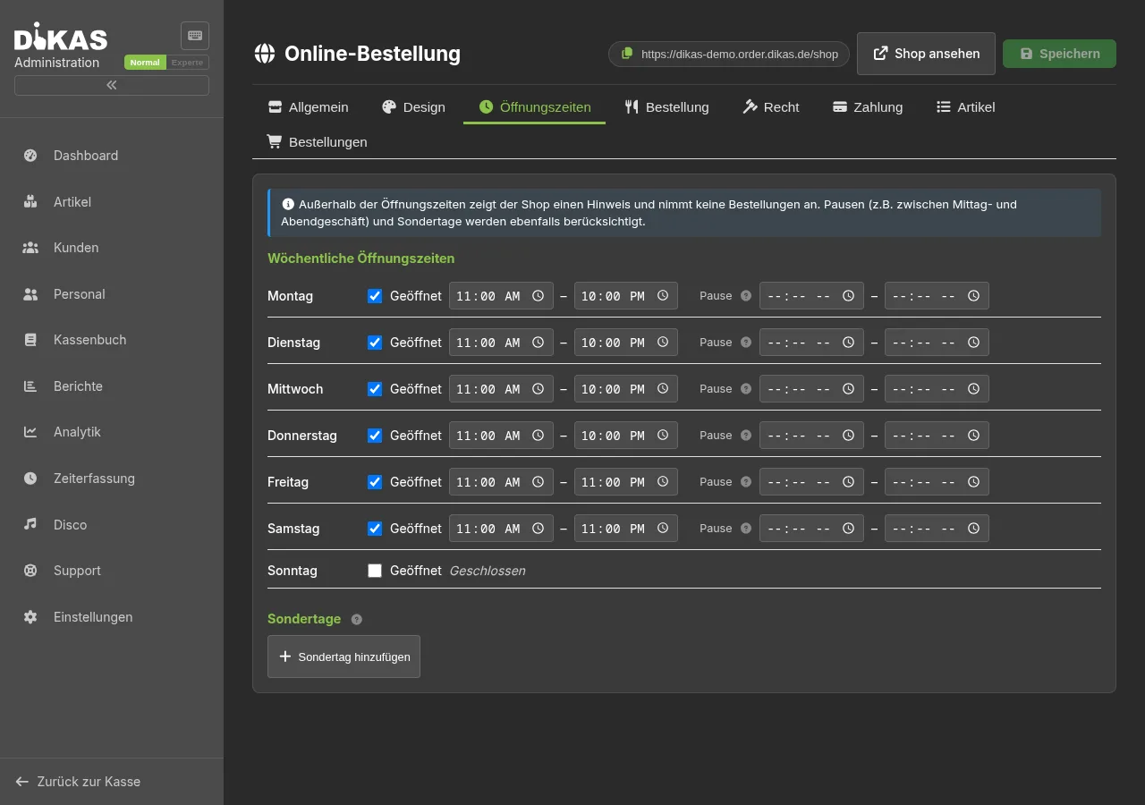Click the Samstag Pause help icon
The image size is (1145, 805).
pyautogui.click(x=746, y=529)
